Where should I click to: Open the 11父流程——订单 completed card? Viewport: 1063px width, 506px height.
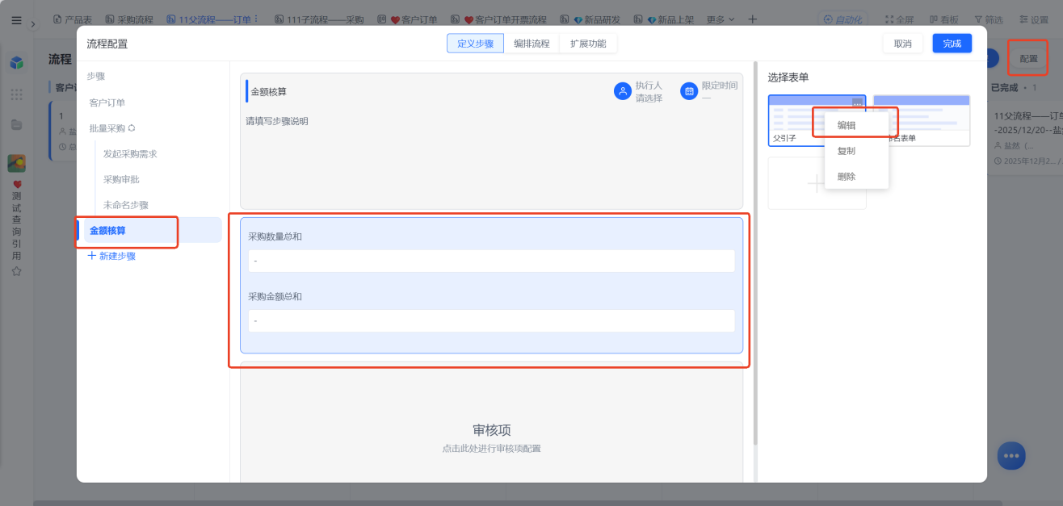pyautogui.click(x=1026, y=137)
